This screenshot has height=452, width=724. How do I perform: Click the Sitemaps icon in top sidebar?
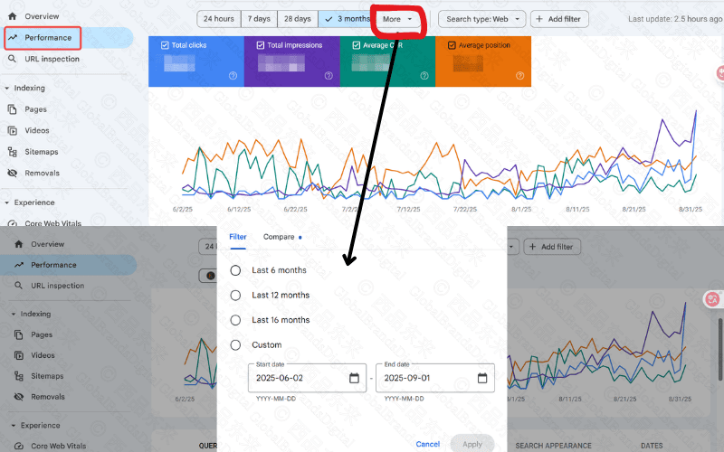13,152
